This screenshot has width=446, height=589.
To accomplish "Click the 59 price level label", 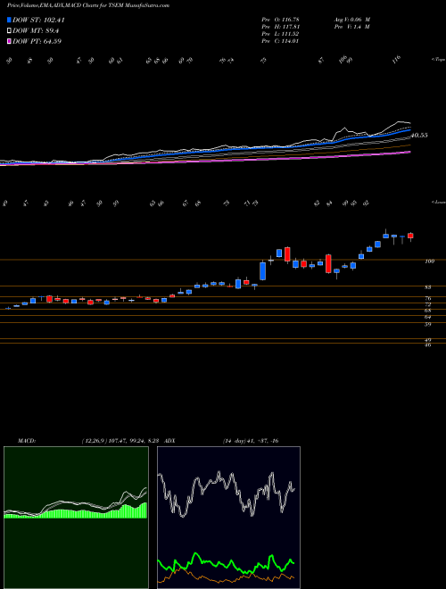I will [428, 325].
